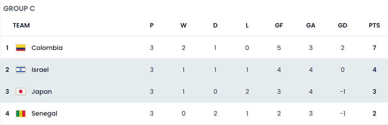Image resolution: width=388 pixels, height=125 pixels.
Task: Select the Japan team name
Action: pos(42,92)
